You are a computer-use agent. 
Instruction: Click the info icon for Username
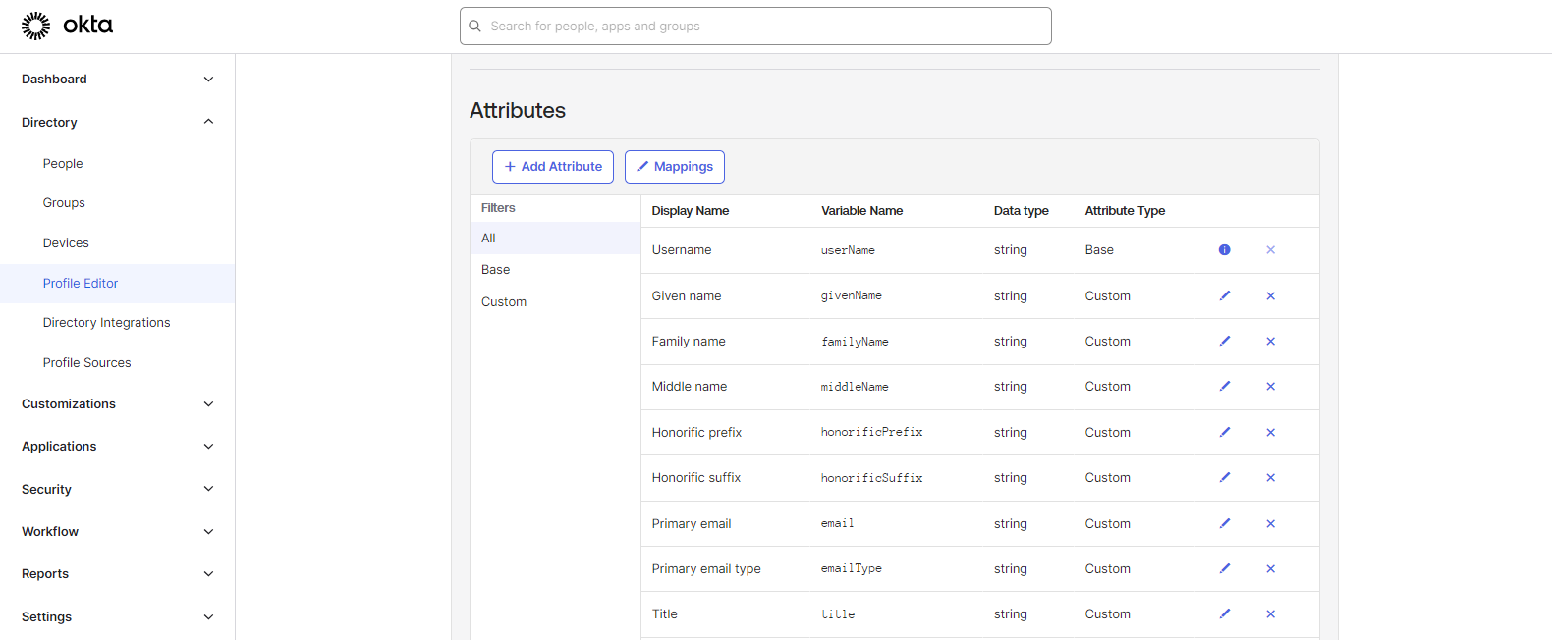pyautogui.click(x=1224, y=250)
